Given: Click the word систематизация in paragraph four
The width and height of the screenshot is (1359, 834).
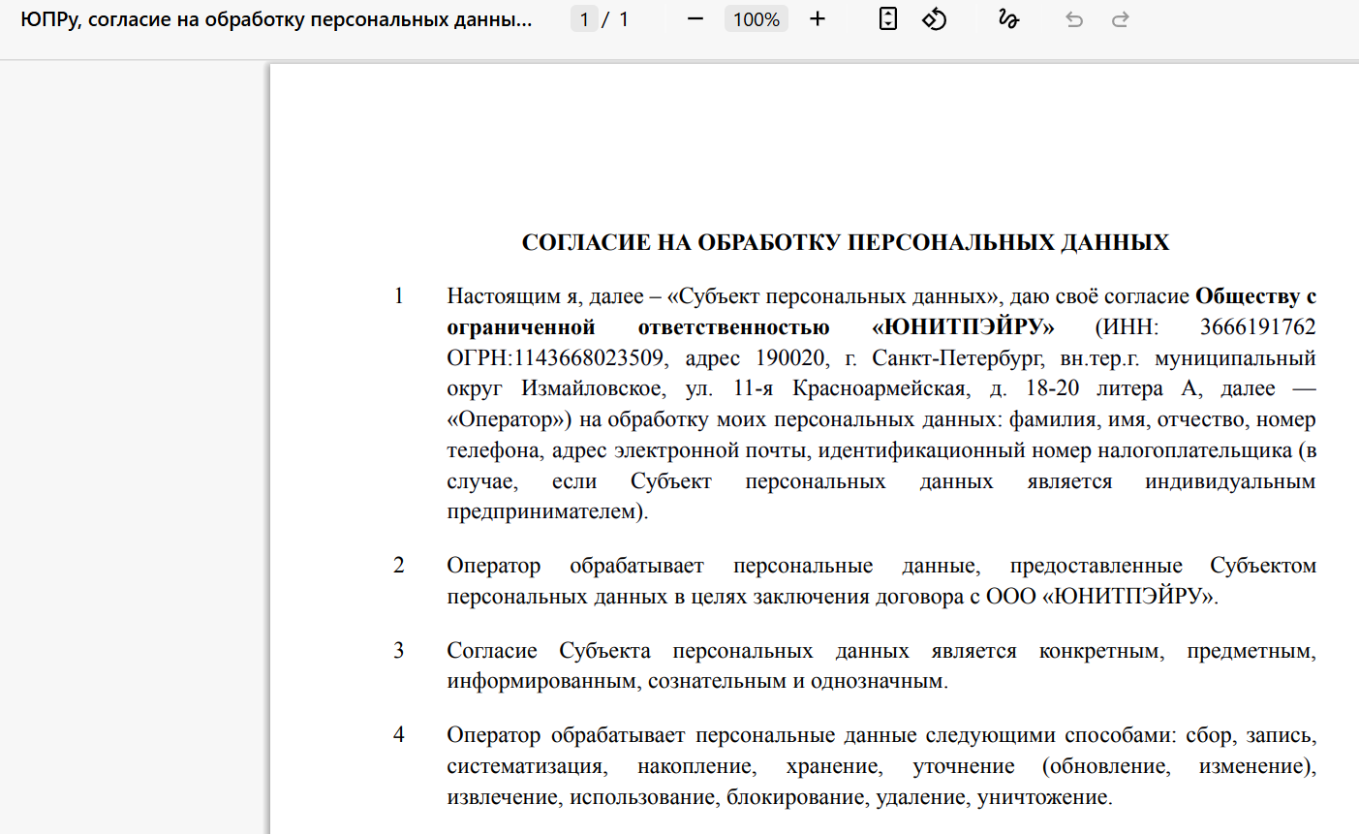Looking at the screenshot, I should coord(526,767).
